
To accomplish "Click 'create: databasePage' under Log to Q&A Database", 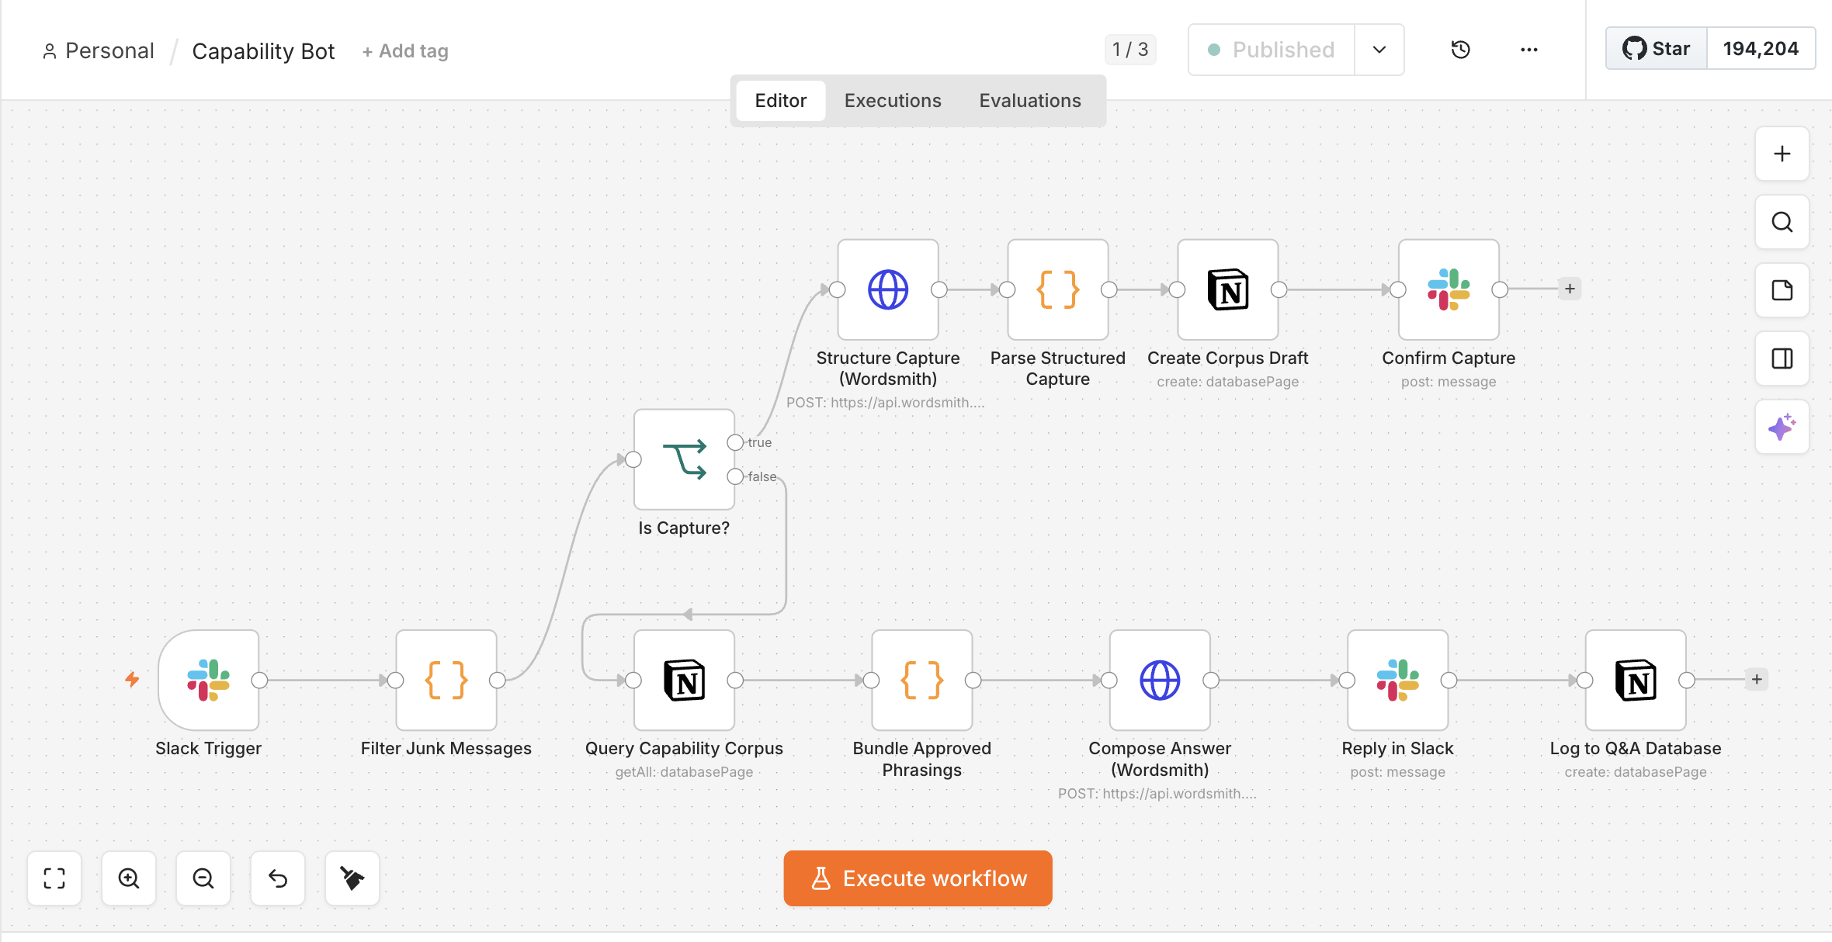I will 1636,772.
